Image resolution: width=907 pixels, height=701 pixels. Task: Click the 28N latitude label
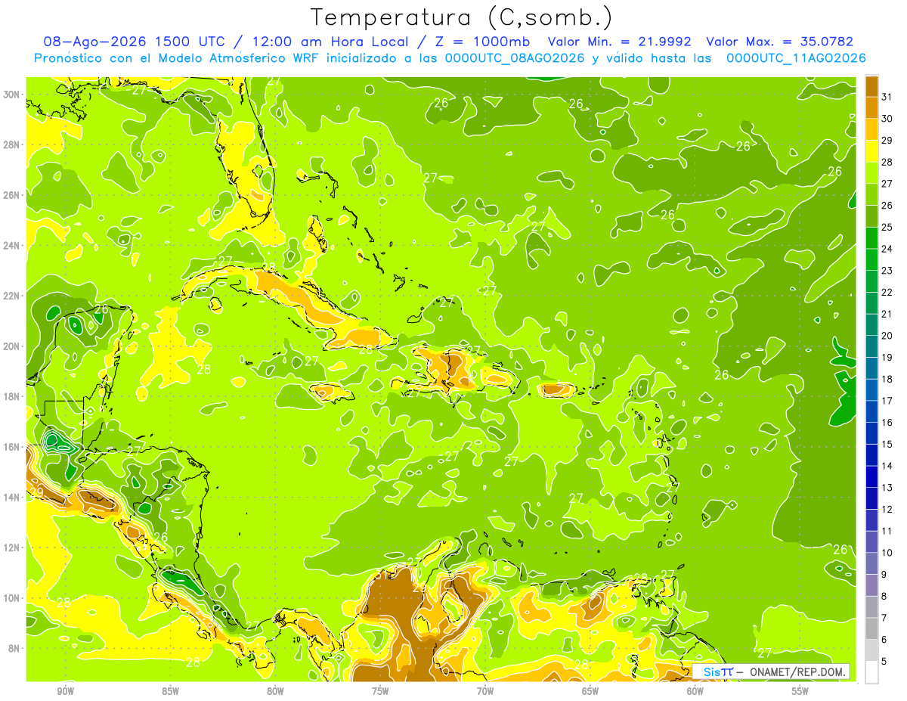tap(12, 144)
